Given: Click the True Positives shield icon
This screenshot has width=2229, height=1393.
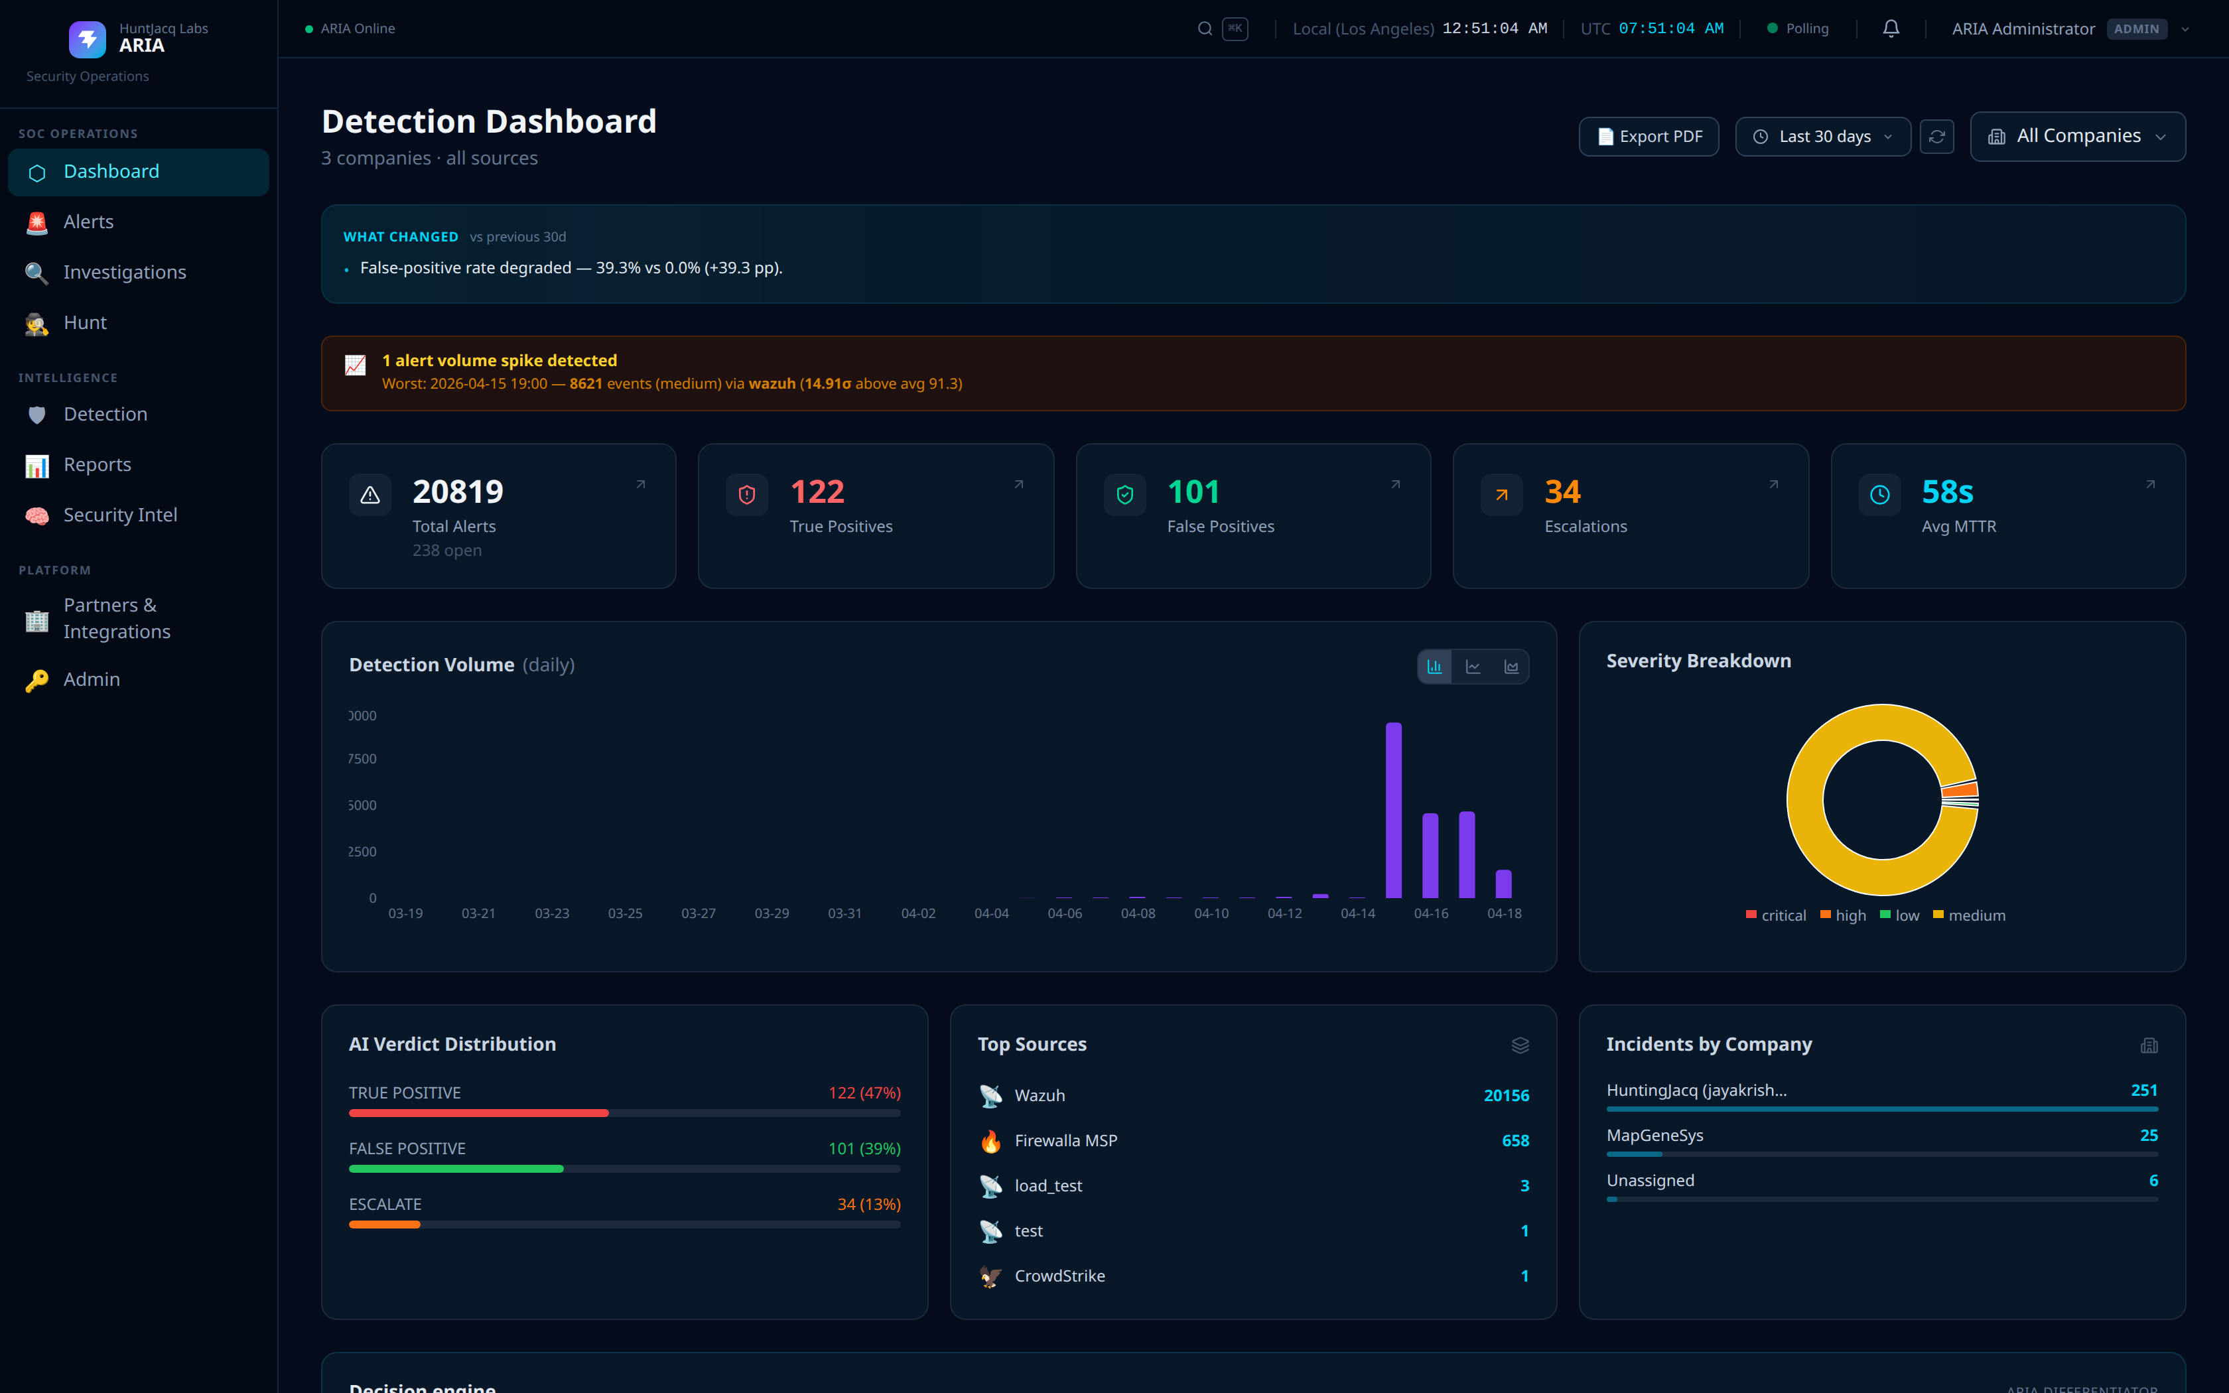Looking at the screenshot, I should click(x=747, y=496).
